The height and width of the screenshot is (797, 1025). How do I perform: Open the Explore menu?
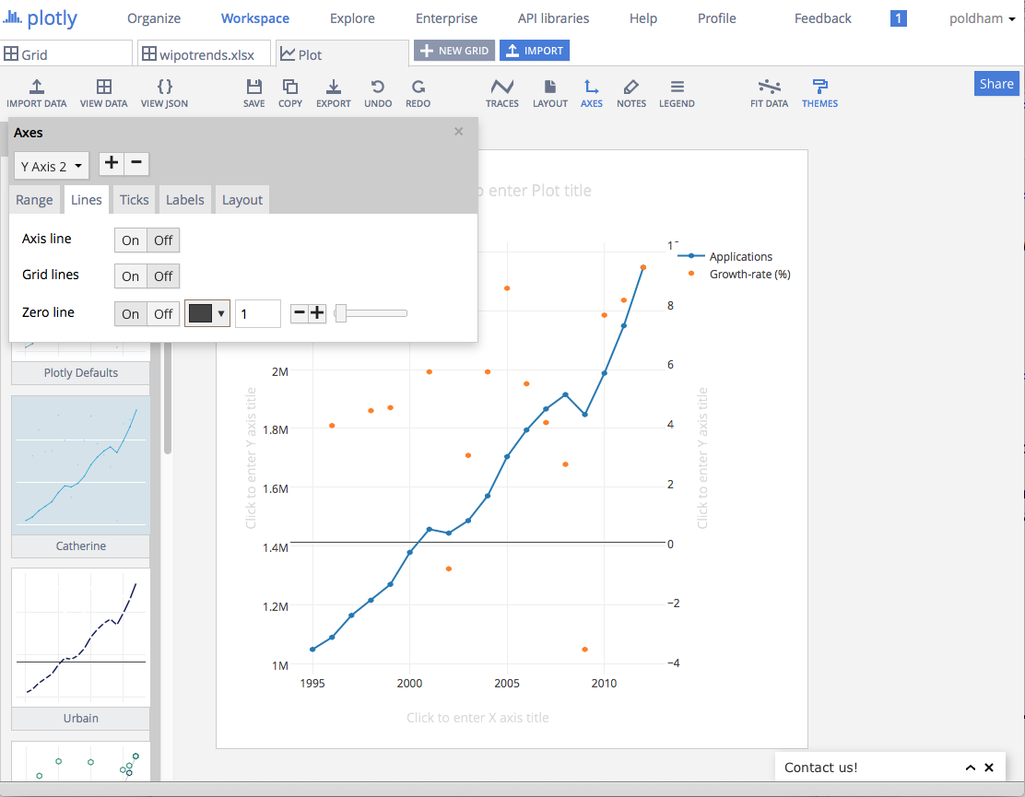click(352, 18)
